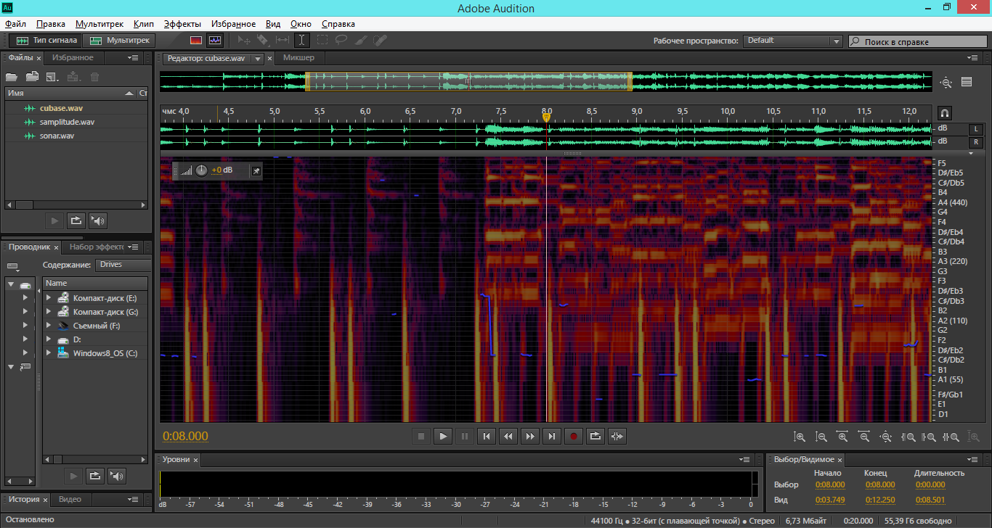
Task: Click zoom navigator icon beside overview waveform
Action: (946, 83)
